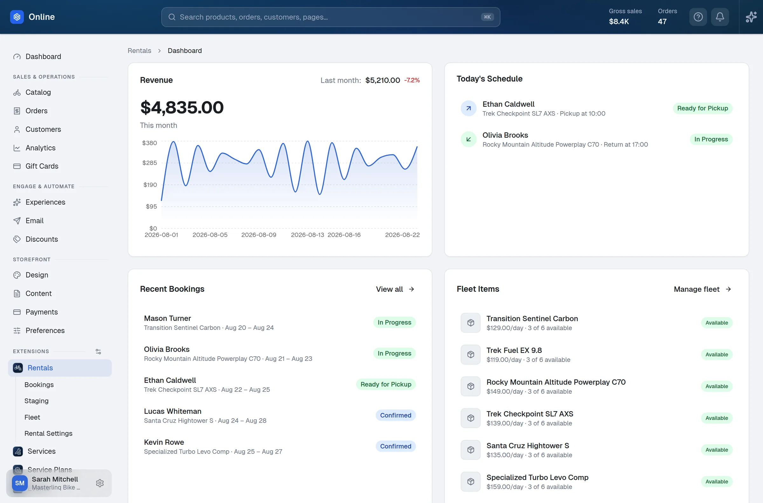Screen dimensions: 763x503
Task: Click Olivia Brooks return arrow icon
Action: (x=469, y=139)
